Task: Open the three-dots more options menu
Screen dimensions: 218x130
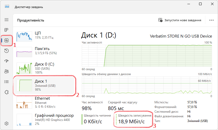Action: 211,20
